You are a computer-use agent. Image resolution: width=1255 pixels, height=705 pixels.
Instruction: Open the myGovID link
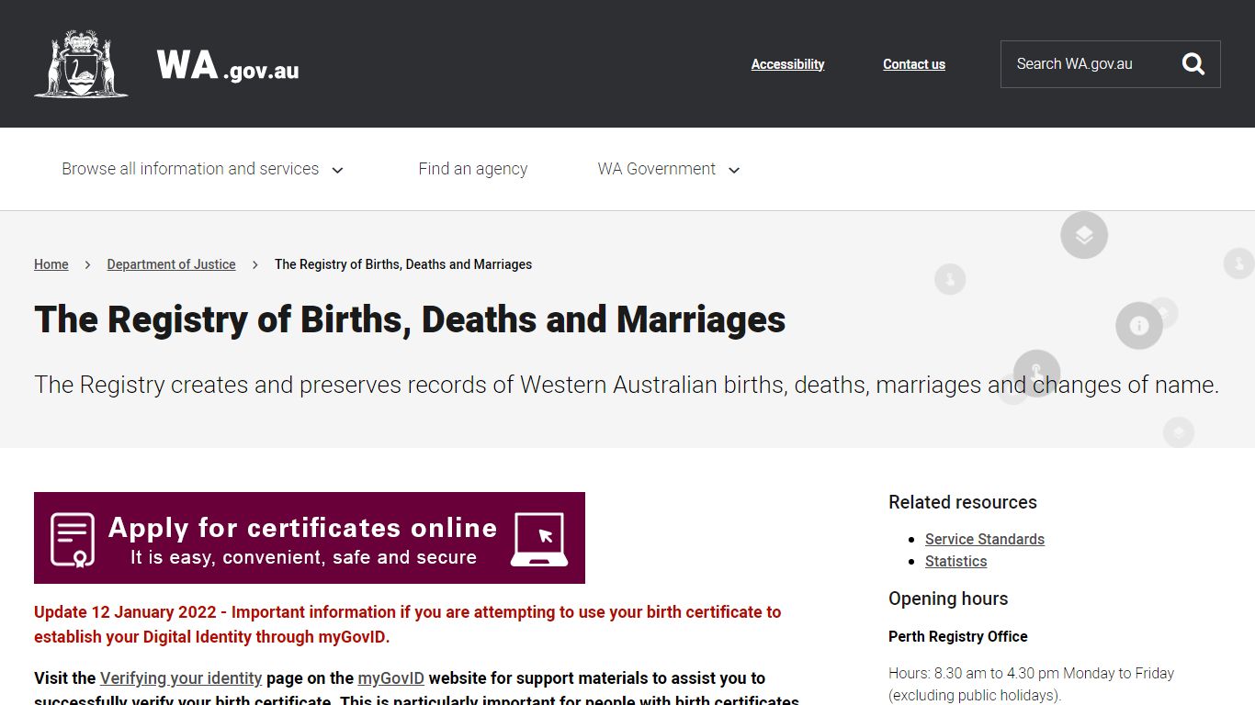click(x=391, y=678)
